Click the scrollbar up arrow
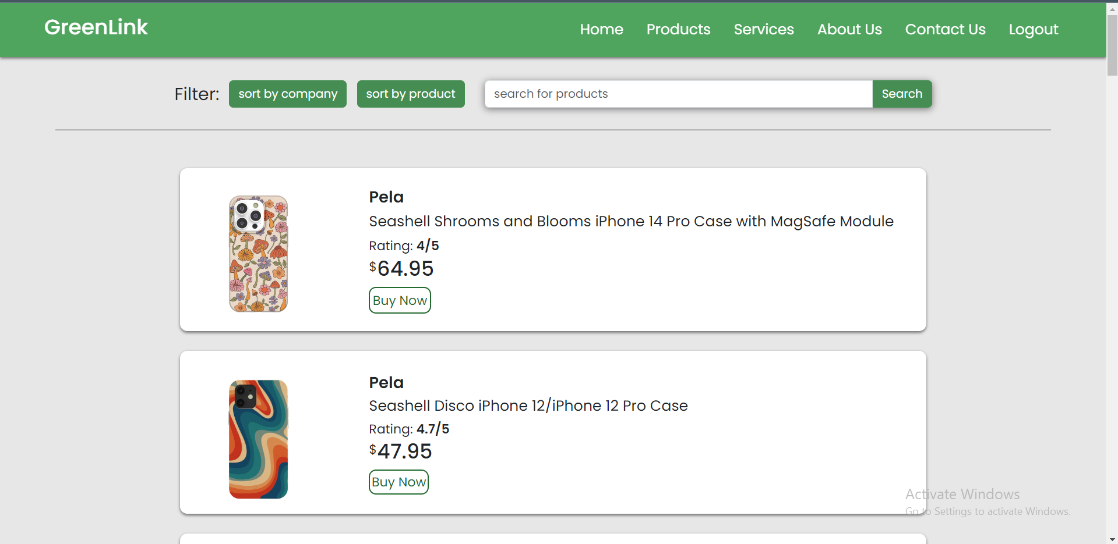 [x=1112, y=9]
